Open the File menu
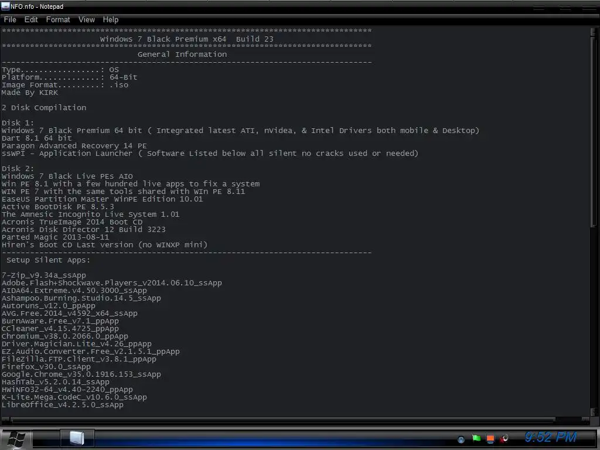The width and height of the screenshot is (600, 450). (10, 19)
